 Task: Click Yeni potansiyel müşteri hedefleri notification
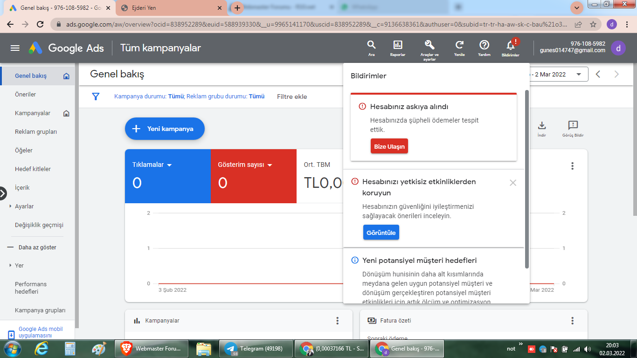click(419, 261)
